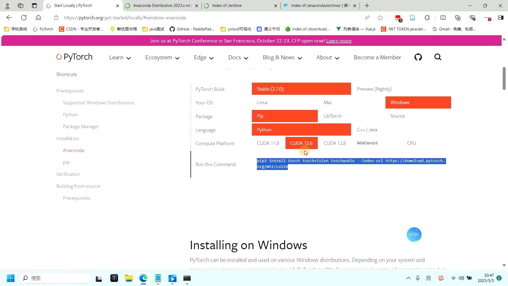Open File Explorer from taskbar

click(129, 278)
